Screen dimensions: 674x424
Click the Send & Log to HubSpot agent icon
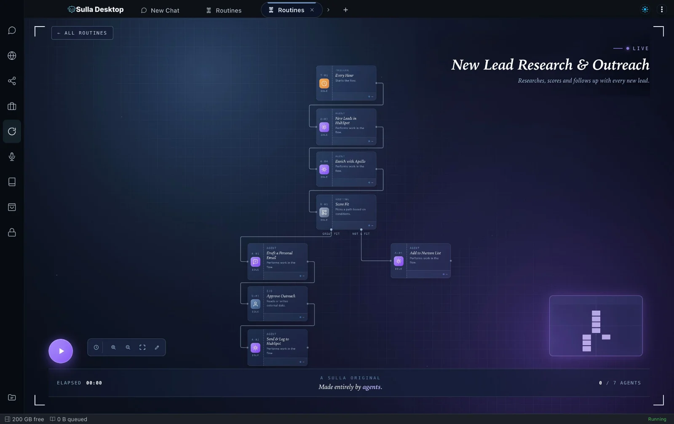pos(255,348)
